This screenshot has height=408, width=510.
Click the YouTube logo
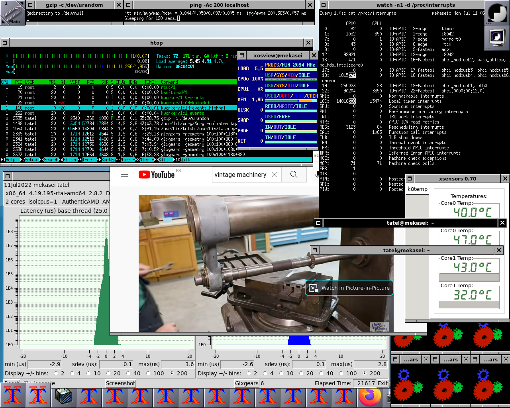157,175
